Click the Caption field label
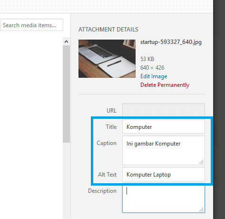This screenshot has width=225, height=219. (107, 143)
